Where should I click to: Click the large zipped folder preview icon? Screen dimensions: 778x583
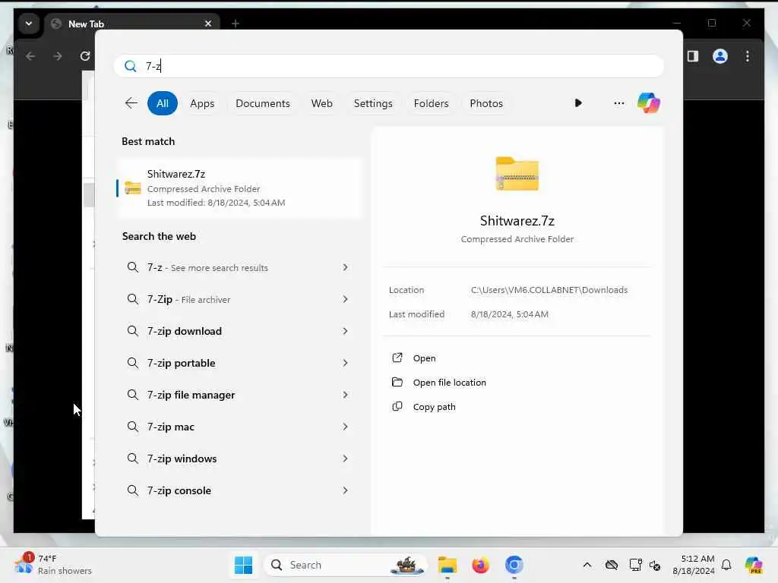click(517, 174)
